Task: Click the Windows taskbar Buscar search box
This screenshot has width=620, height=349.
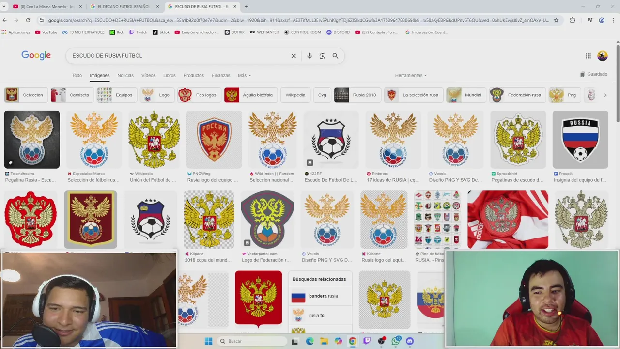Action: [251, 341]
